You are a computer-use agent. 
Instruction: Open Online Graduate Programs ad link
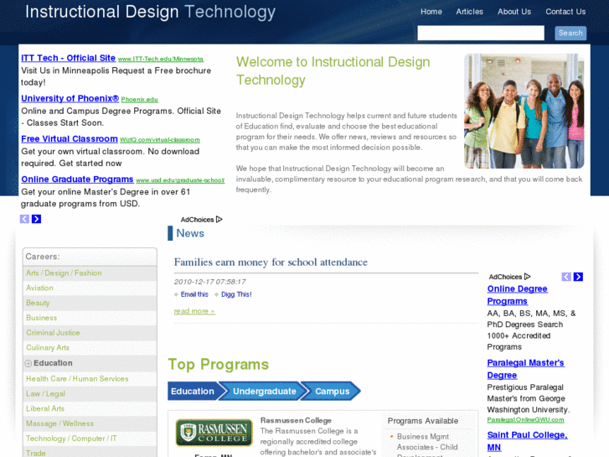[x=77, y=179]
